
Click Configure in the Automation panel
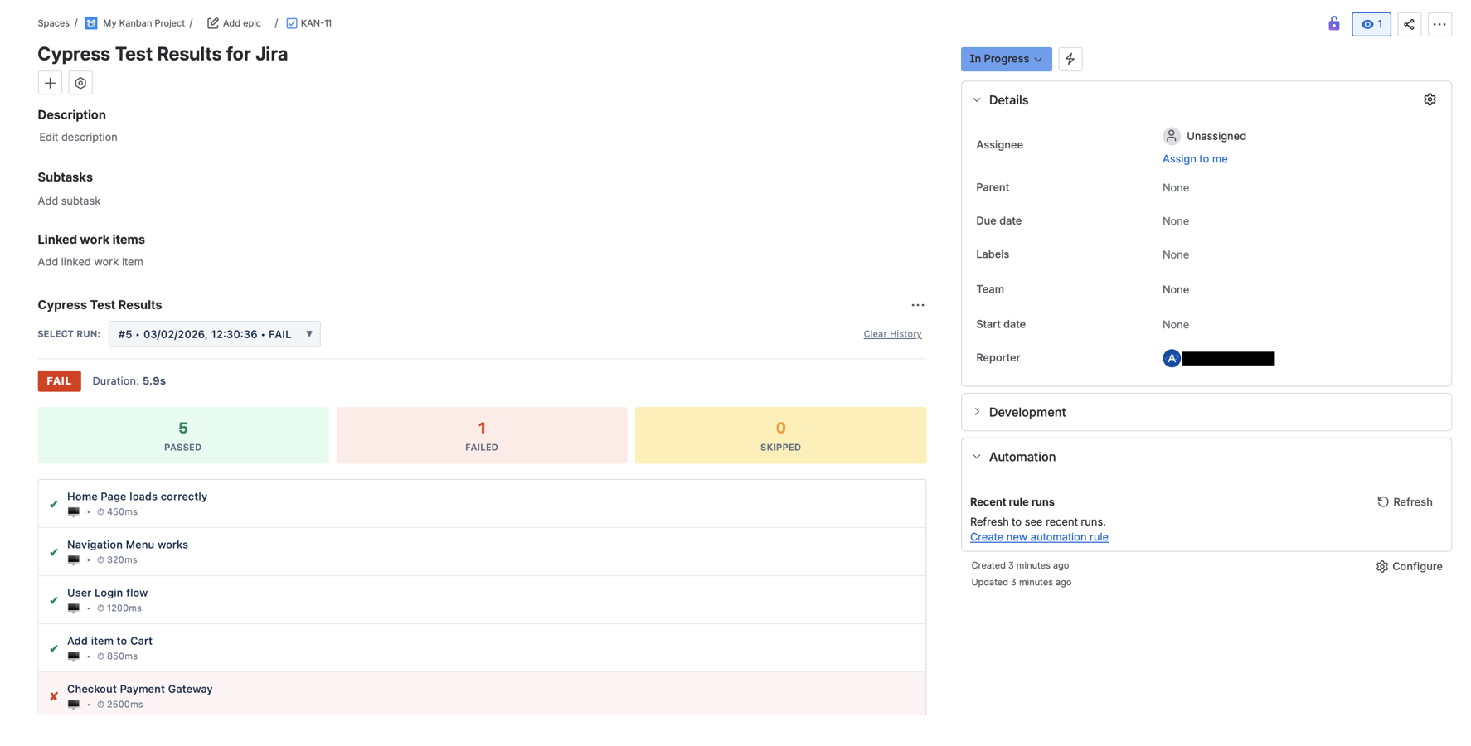click(x=1409, y=566)
